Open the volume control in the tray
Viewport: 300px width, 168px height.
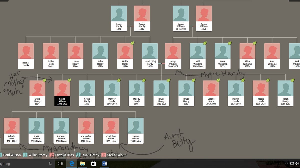[x=297, y=164]
